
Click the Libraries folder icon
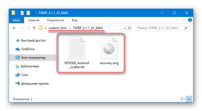tap(18, 66)
